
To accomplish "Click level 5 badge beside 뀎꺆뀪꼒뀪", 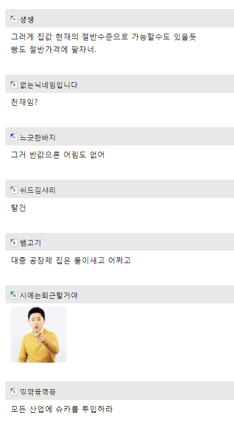I will [14, 392].
